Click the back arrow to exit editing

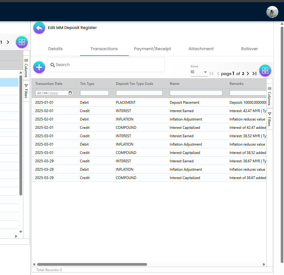(39, 28)
